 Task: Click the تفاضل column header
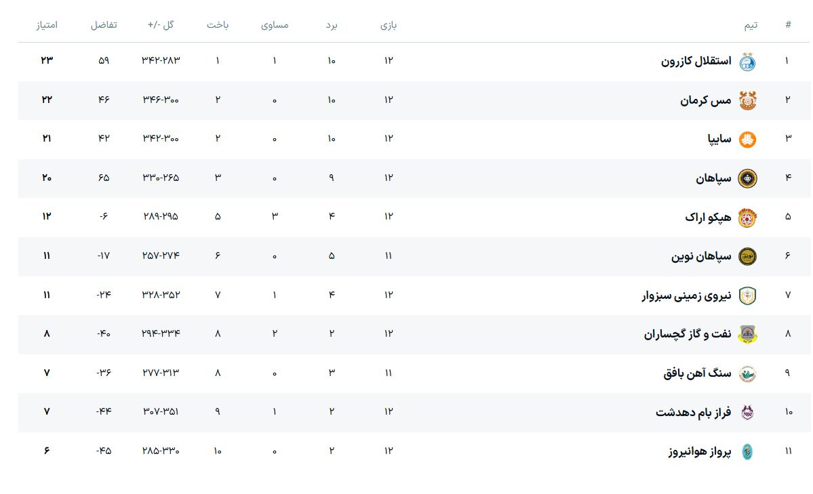[104, 25]
